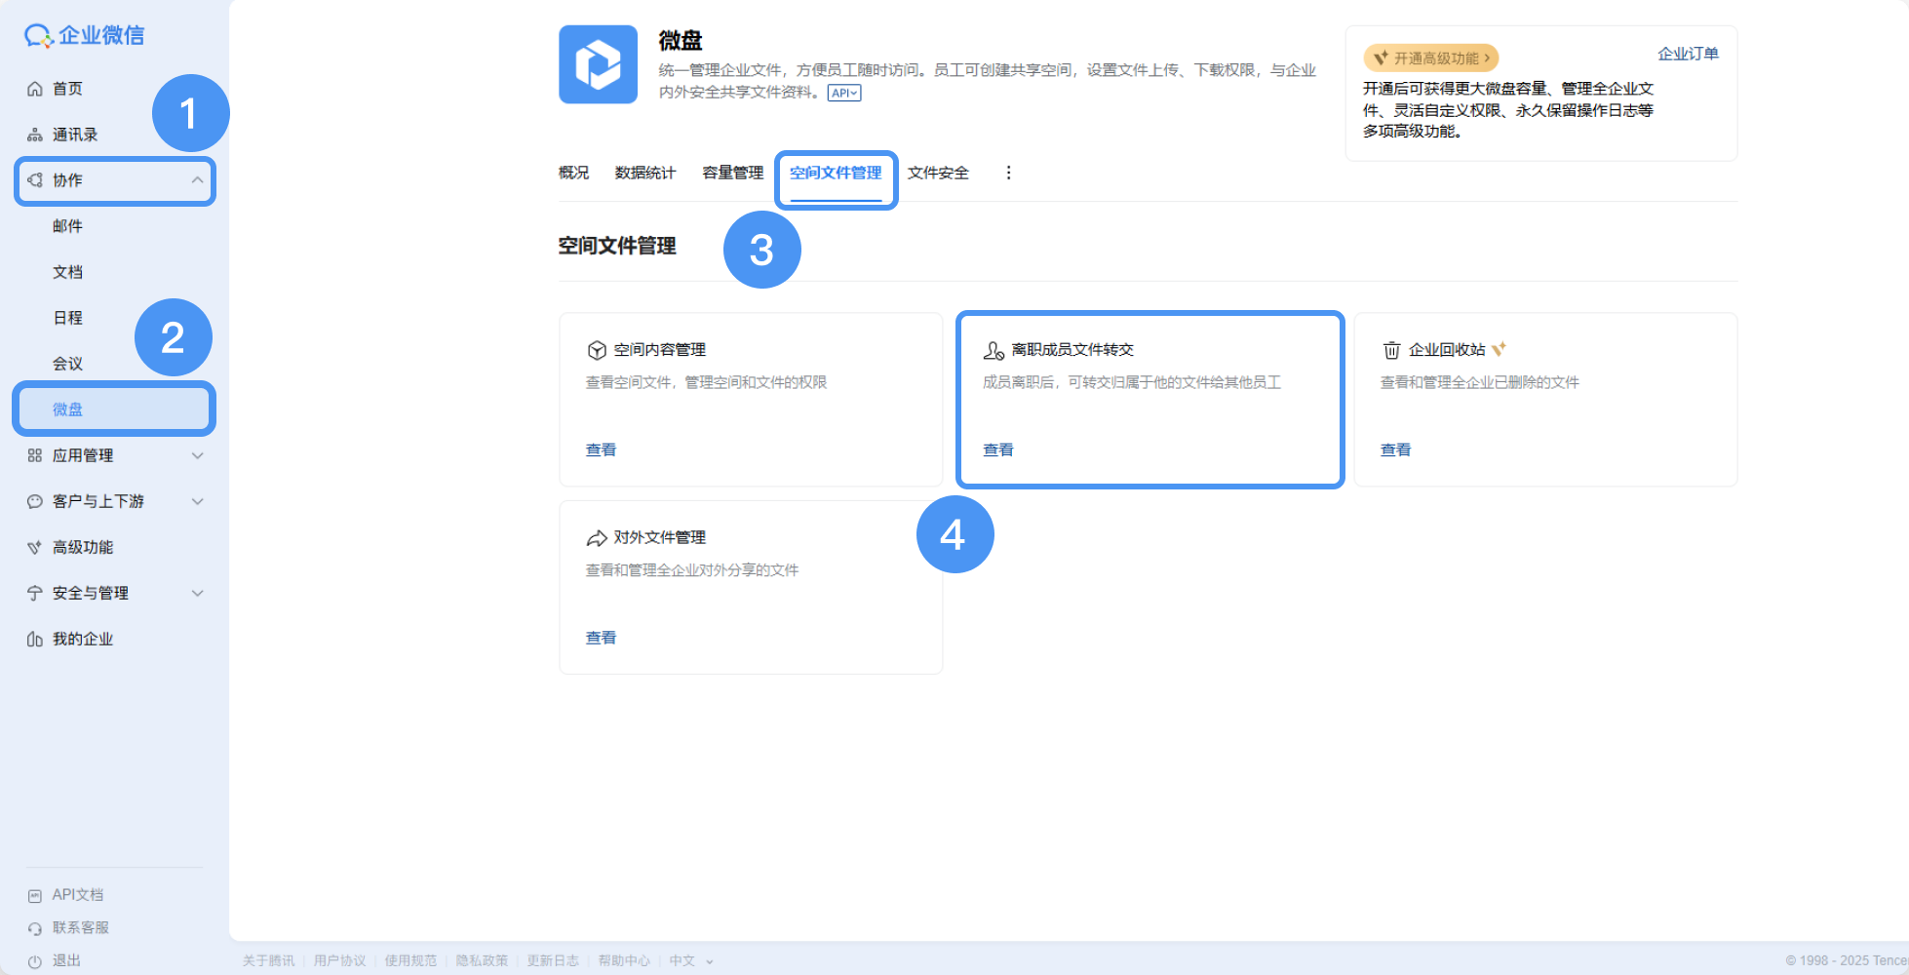1909x975 pixels.
Task: Click 查看 on 离职成员文件转交 card
Action: (x=998, y=449)
